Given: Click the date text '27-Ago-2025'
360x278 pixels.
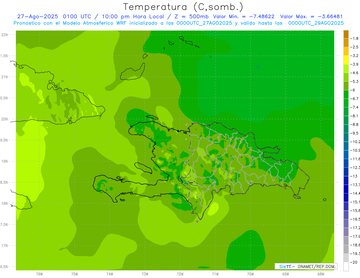Looking at the screenshot, I should coord(38,16).
